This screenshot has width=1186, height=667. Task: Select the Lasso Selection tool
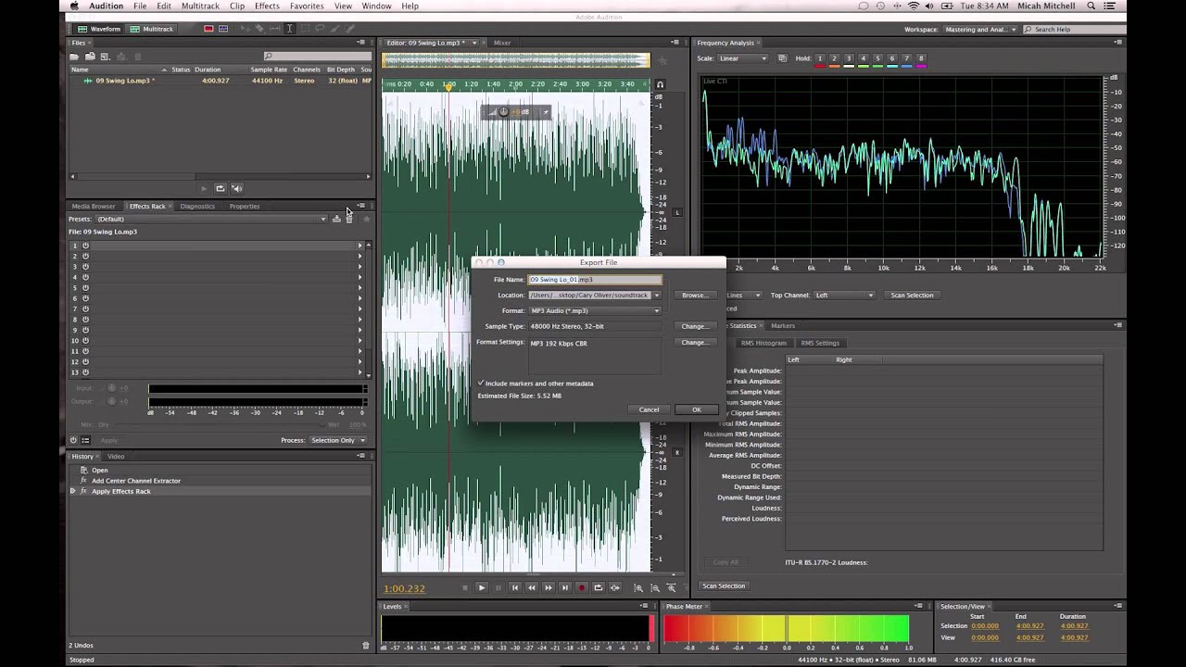coord(320,29)
